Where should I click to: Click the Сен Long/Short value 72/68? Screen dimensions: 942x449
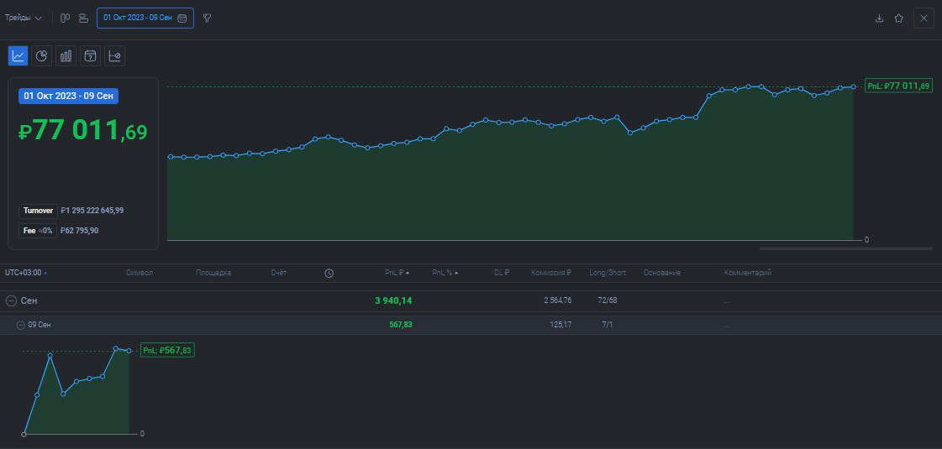(608, 300)
